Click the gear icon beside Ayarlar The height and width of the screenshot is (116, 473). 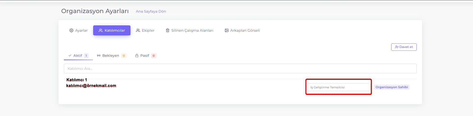point(71,30)
